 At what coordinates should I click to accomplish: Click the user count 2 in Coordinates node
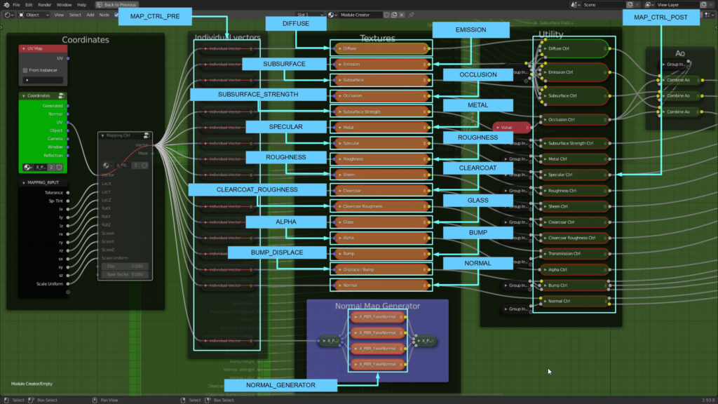click(x=51, y=167)
